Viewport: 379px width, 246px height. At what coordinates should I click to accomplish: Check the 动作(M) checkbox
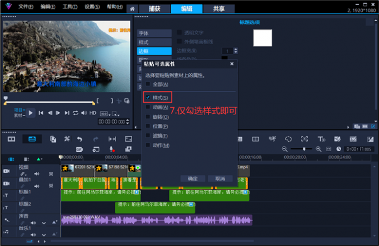point(148,145)
